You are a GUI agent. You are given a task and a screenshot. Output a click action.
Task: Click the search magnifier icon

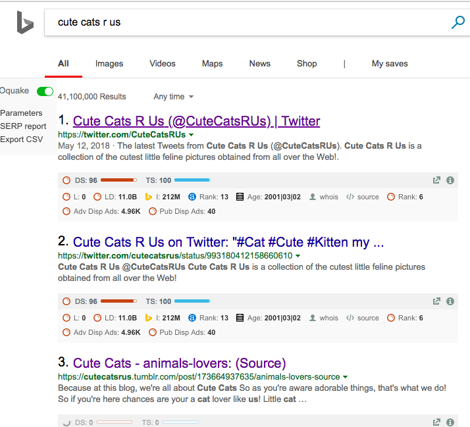457,22
